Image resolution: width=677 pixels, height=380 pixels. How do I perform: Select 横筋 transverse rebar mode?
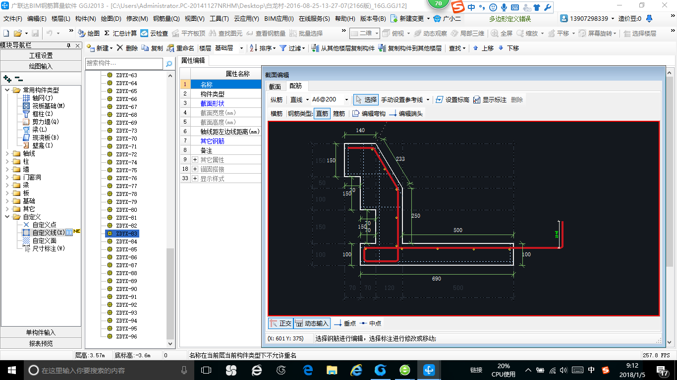[277, 113]
